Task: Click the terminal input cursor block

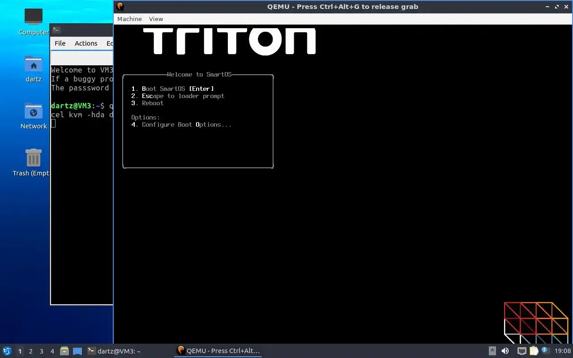Action: (53, 124)
